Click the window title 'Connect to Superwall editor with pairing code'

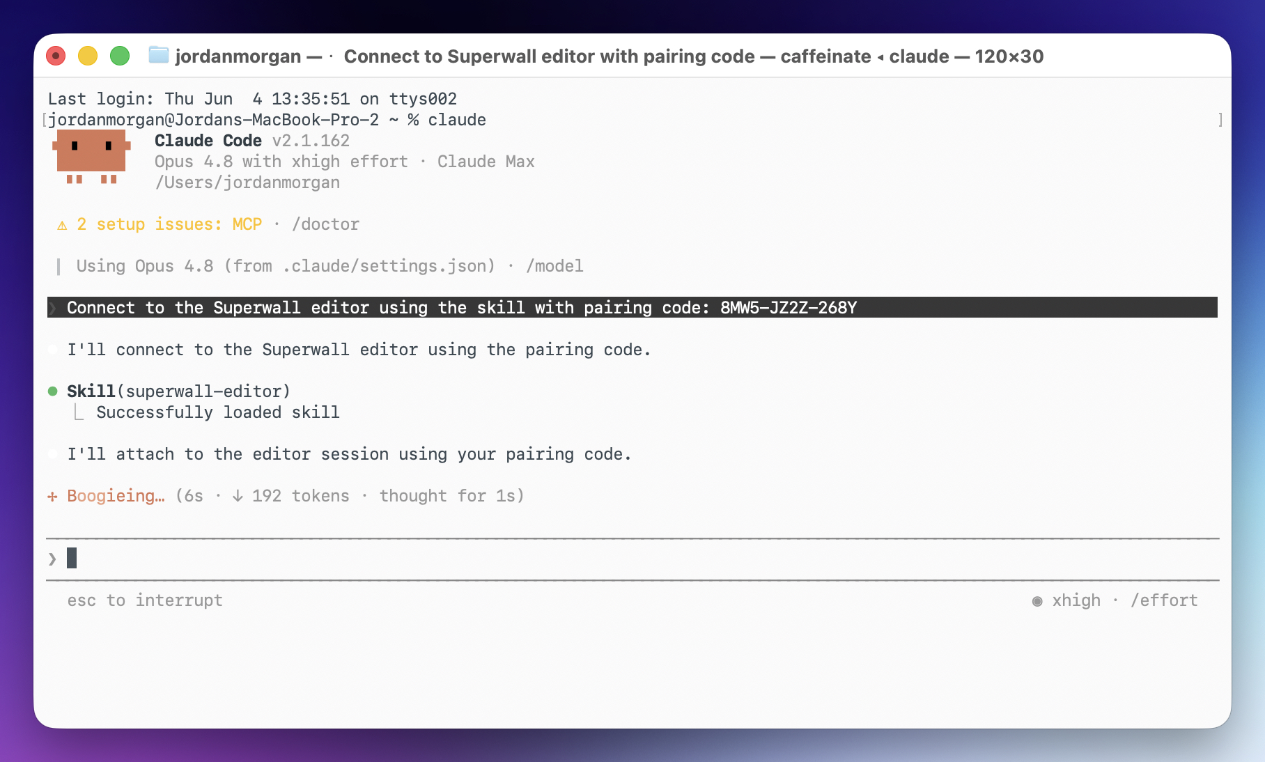click(x=550, y=56)
